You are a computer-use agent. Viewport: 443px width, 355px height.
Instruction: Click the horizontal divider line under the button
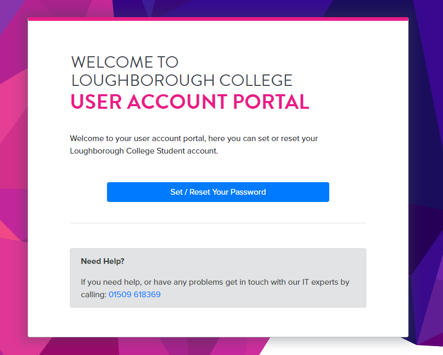point(218,223)
